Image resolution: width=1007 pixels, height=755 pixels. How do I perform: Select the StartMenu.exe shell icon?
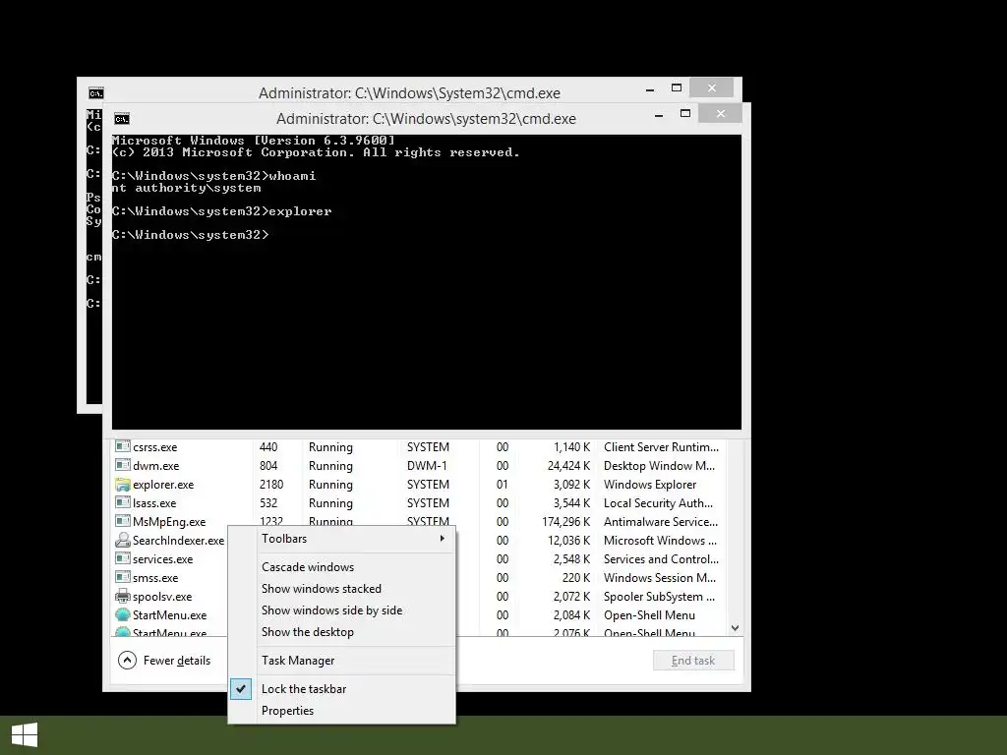(123, 614)
